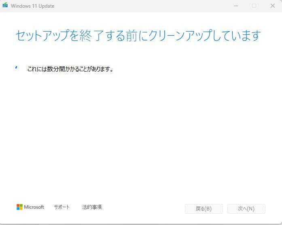Close the Windows 11 Update window
Image resolution: width=282 pixels, height=225 pixels.
(x=273, y=6)
